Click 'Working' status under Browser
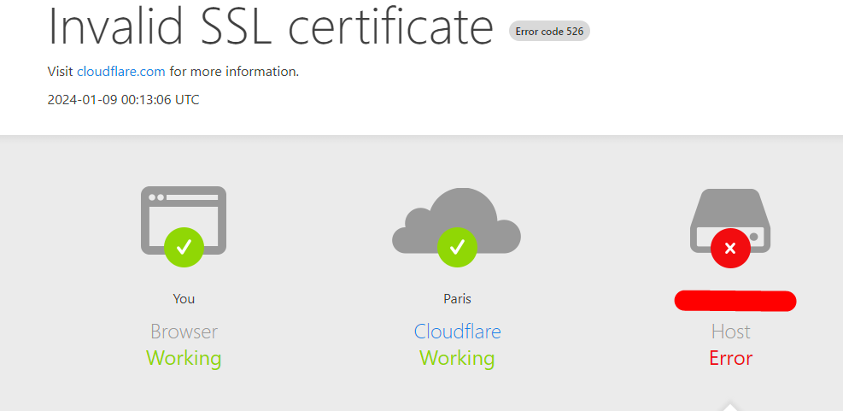843x411 pixels. point(184,358)
